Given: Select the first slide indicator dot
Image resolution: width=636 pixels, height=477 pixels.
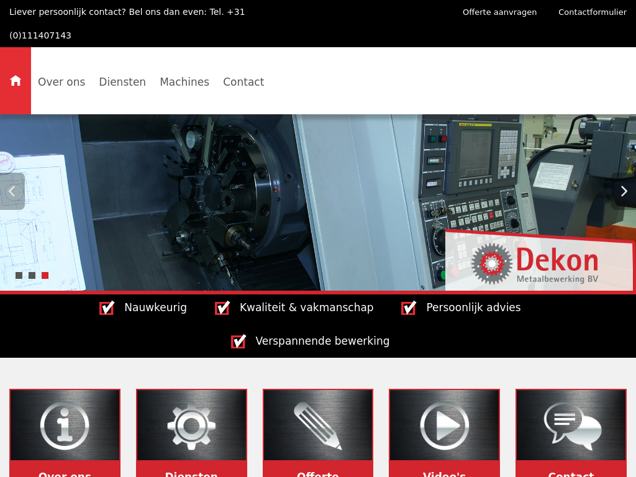Looking at the screenshot, I should (x=19, y=275).
